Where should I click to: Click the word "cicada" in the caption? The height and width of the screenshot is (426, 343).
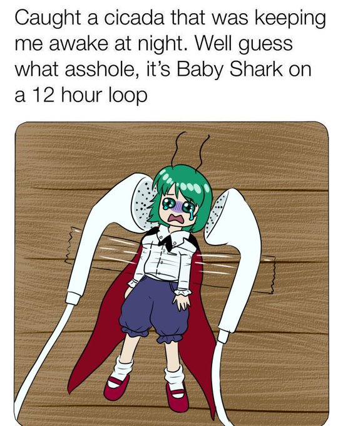(134, 18)
